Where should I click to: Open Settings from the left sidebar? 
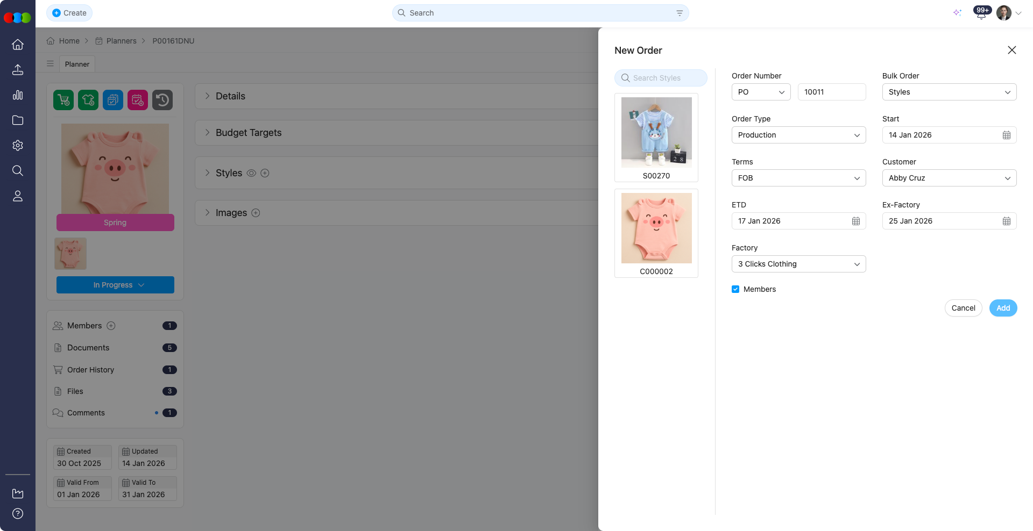[18, 145]
